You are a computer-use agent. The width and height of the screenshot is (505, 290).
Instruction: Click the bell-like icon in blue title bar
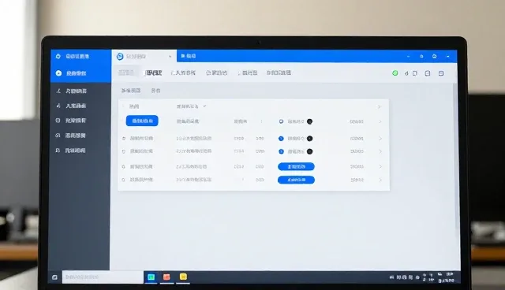(421, 56)
